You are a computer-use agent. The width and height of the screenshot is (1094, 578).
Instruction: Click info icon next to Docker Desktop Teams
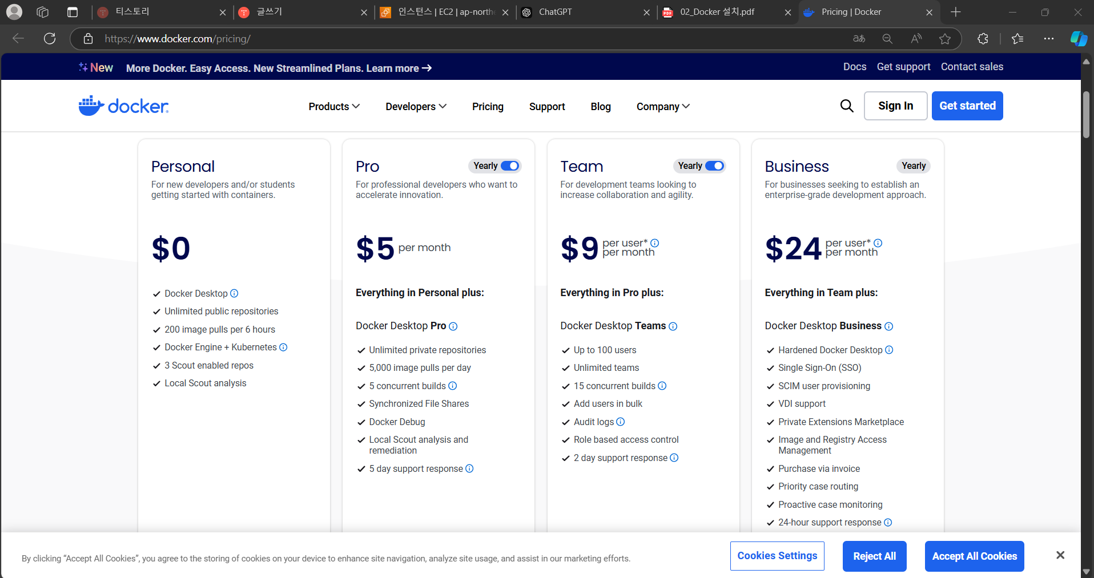coord(673,326)
